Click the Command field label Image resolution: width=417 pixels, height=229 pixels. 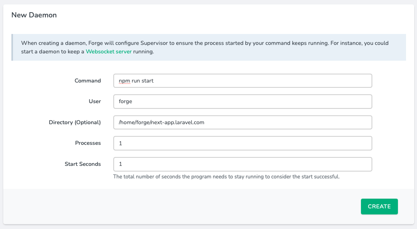(x=87, y=81)
